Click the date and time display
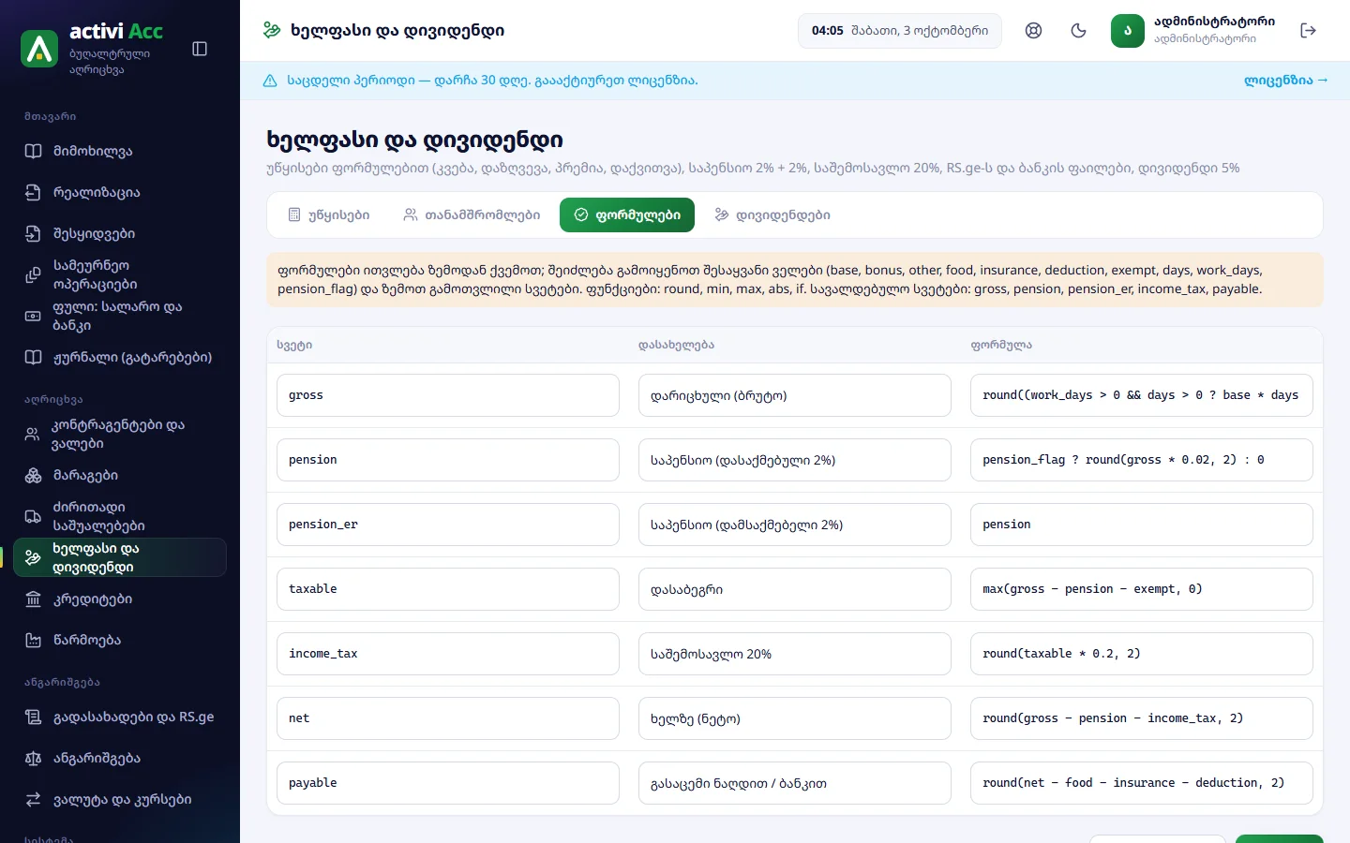Image resolution: width=1350 pixels, height=843 pixels. coord(900,30)
